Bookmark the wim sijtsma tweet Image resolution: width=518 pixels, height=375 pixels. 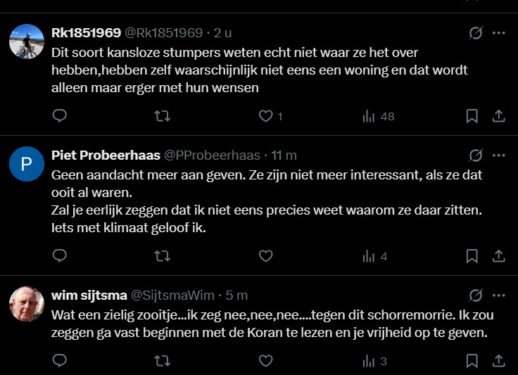click(x=472, y=361)
